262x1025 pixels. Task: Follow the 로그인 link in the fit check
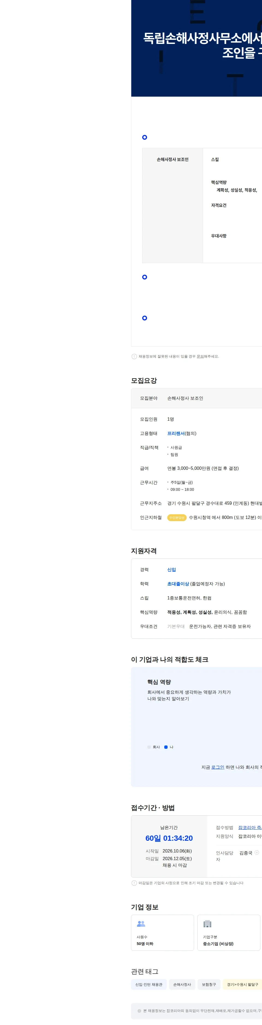click(218, 767)
